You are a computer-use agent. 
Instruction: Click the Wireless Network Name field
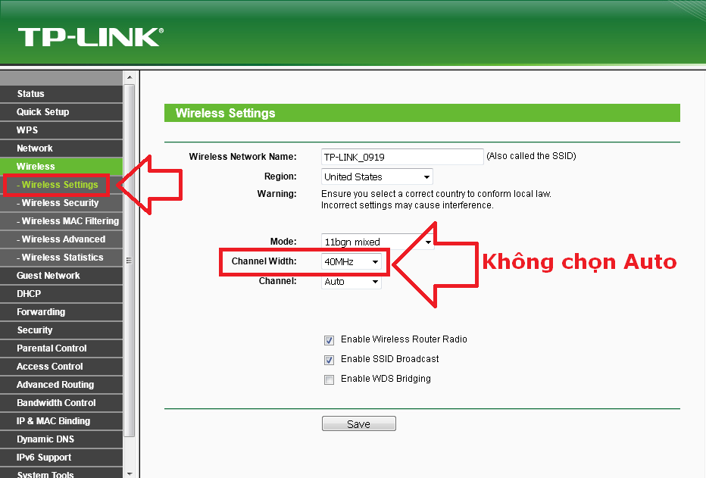pyautogui.click(x=402, y=157)
